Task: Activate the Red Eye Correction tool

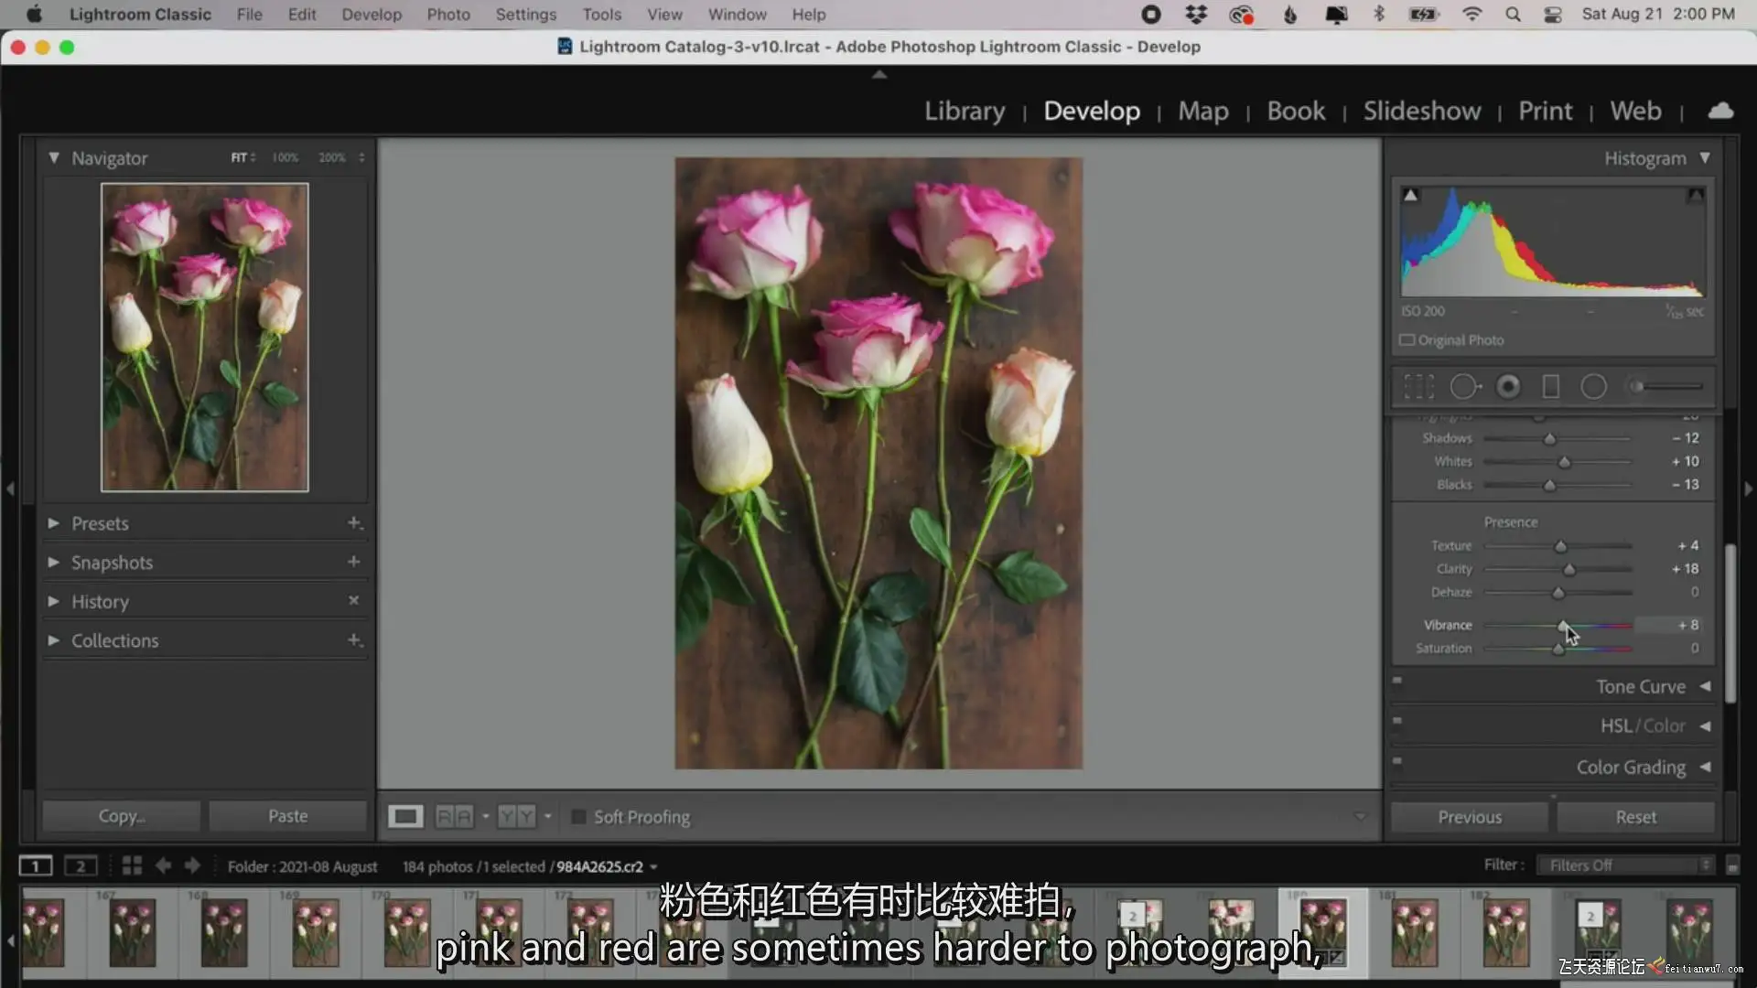Action: pos(1508,387)
